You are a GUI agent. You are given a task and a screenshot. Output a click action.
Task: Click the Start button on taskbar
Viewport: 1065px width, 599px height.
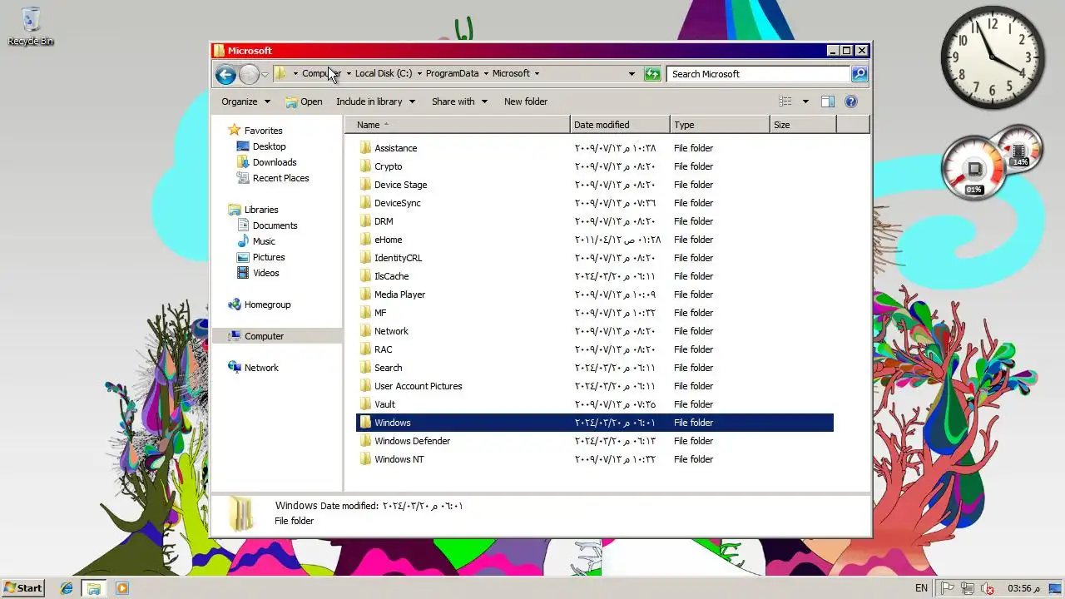tap(23, 588)
